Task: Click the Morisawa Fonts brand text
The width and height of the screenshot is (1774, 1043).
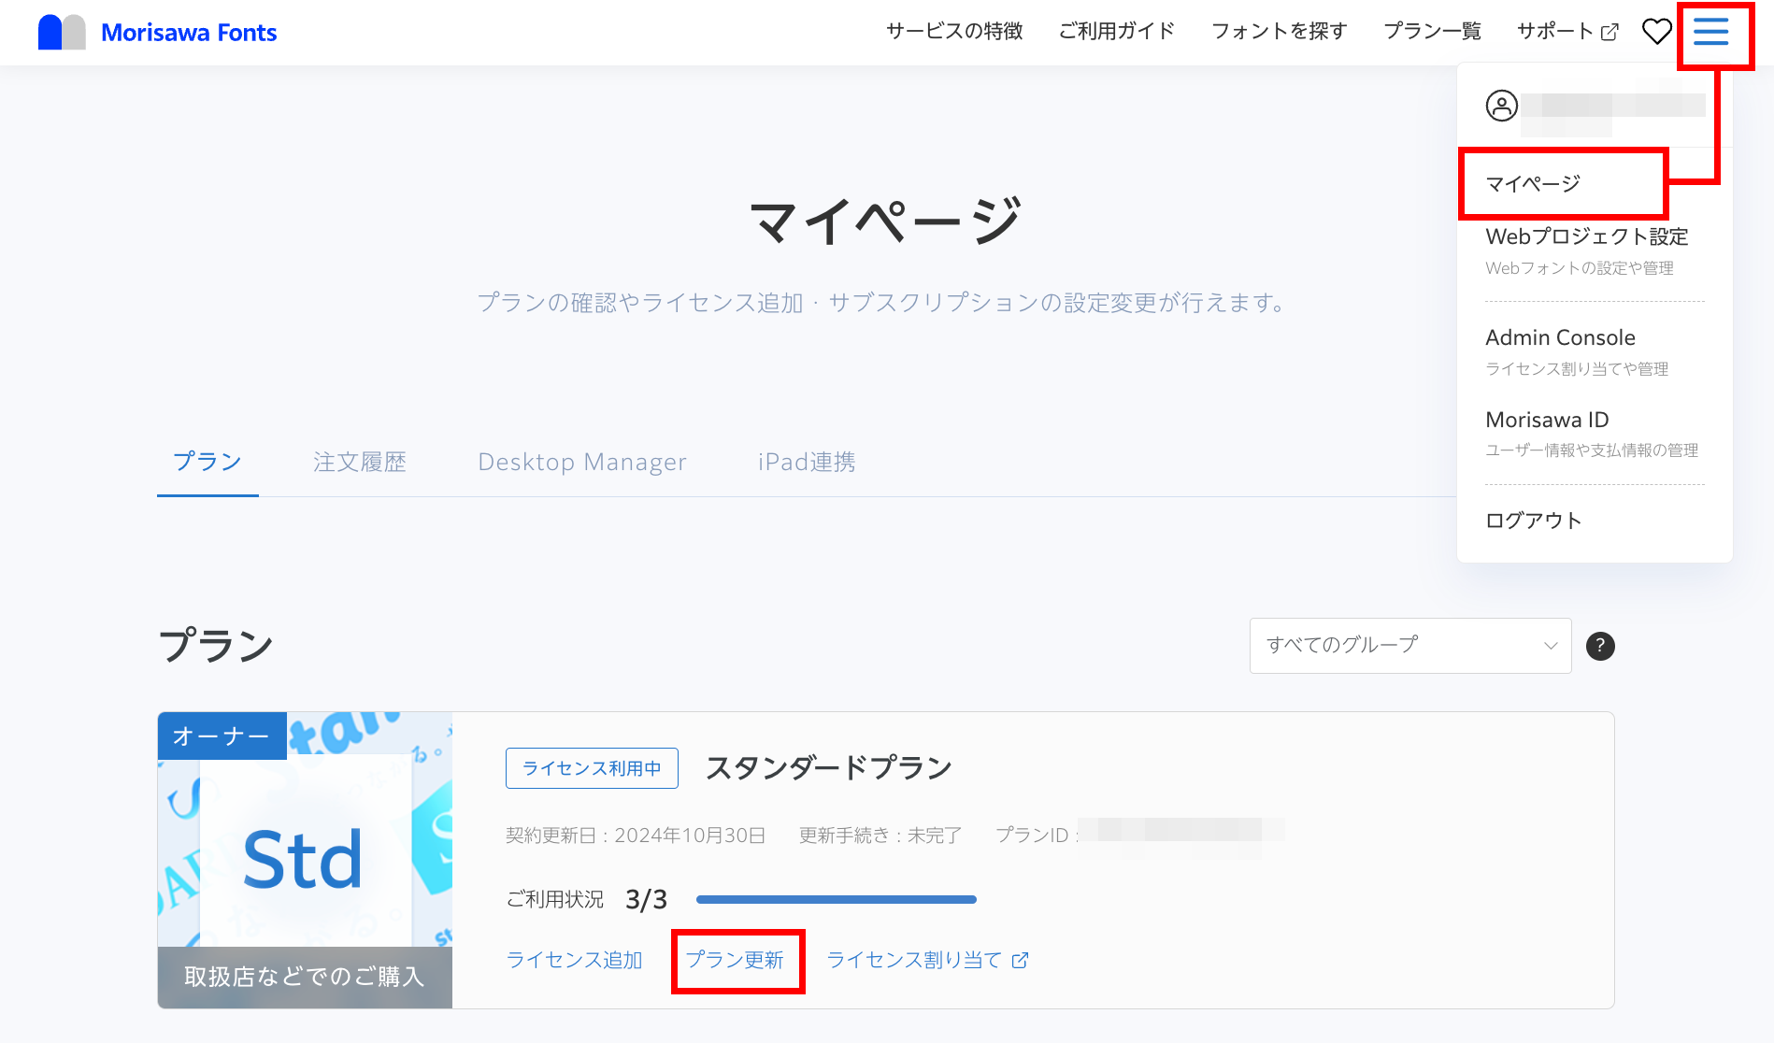Action: coord(189,33)
